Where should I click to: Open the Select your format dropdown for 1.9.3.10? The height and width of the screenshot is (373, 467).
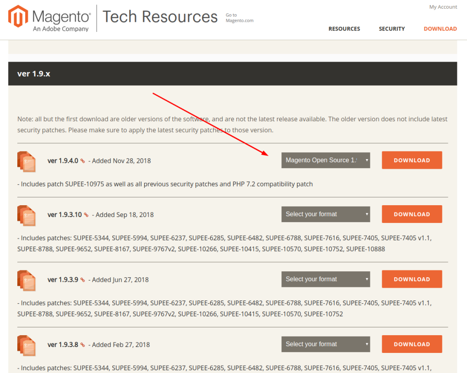click(325, 214)
